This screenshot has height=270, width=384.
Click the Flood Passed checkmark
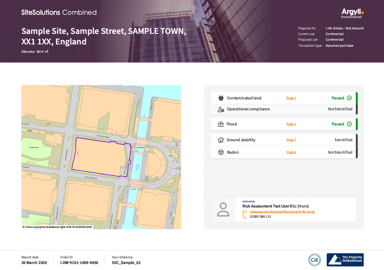point(349,124)
